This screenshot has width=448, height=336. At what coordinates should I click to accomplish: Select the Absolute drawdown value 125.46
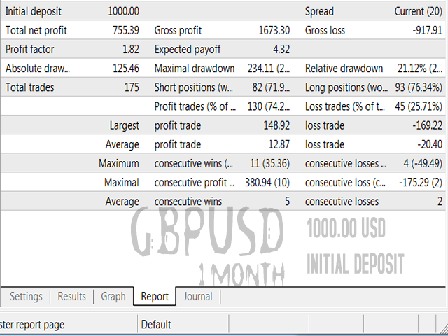coord(126,69)
